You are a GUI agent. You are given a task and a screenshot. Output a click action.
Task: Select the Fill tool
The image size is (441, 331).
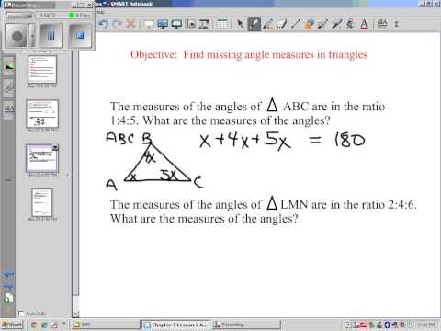(x=350, y=24)
